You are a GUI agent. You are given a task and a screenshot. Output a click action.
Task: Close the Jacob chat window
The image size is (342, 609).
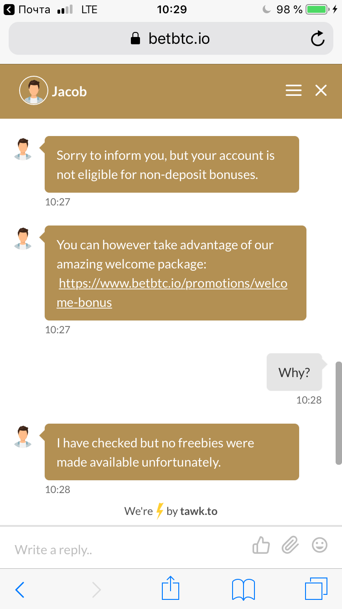point(321,91)
